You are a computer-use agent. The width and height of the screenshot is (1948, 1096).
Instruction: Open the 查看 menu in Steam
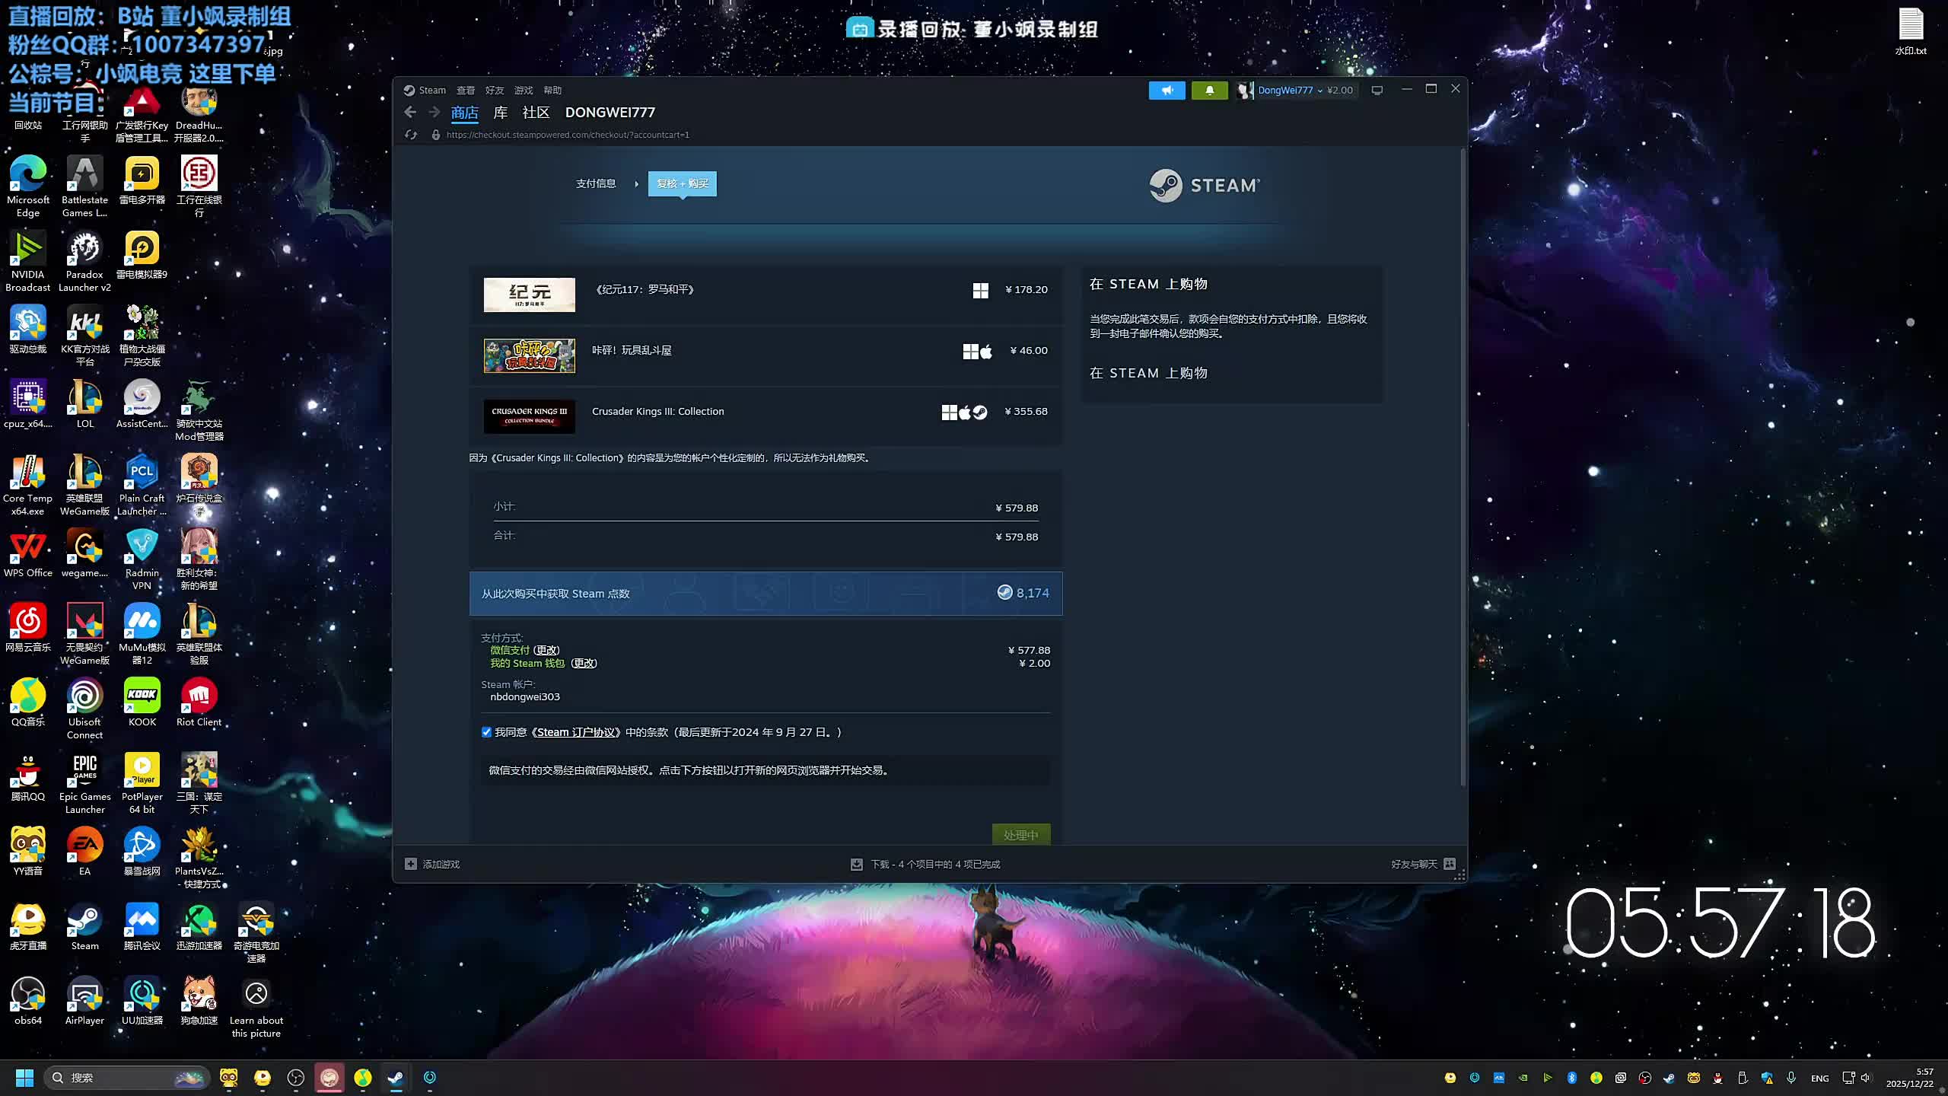(x=466, y=91)
